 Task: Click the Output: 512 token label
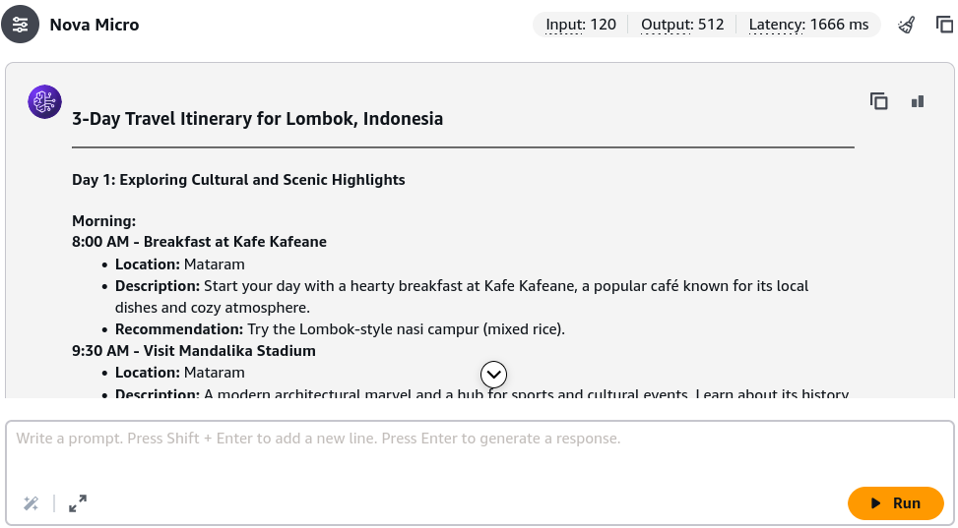point(682,25)
